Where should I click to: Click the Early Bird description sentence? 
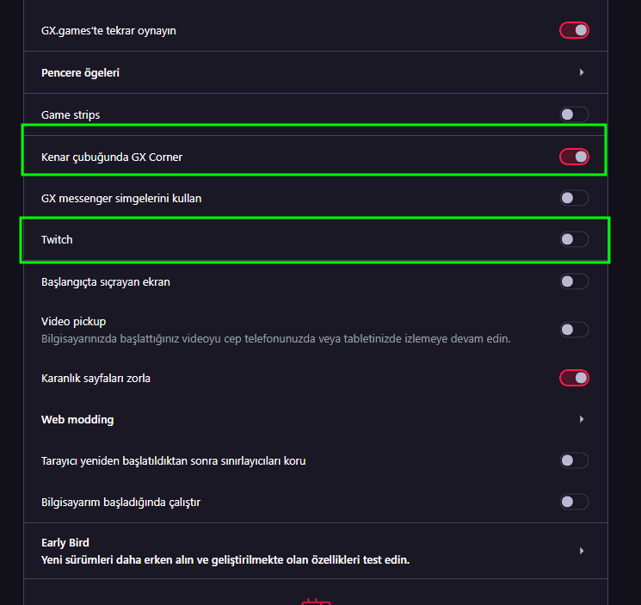pos(225,559)
